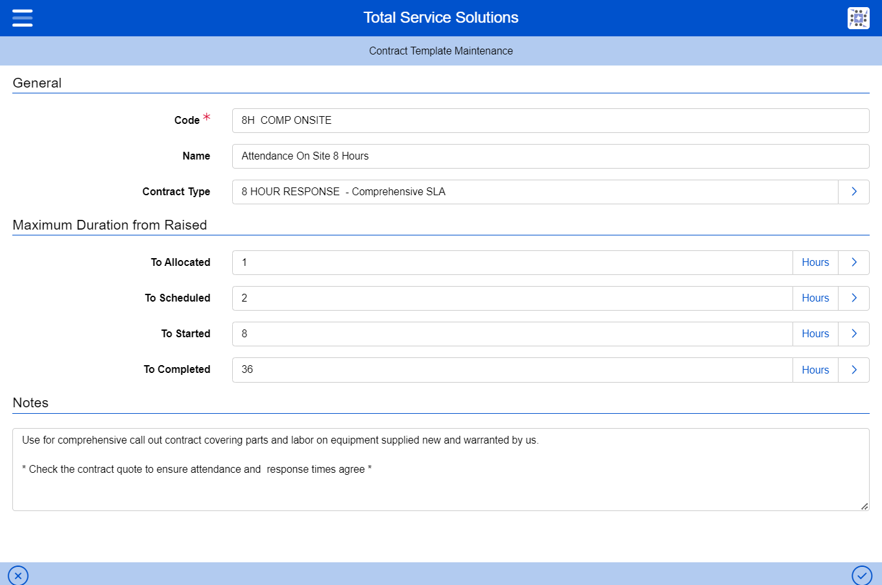Click the Contract Template Maintenance heading

click(441, 51)
